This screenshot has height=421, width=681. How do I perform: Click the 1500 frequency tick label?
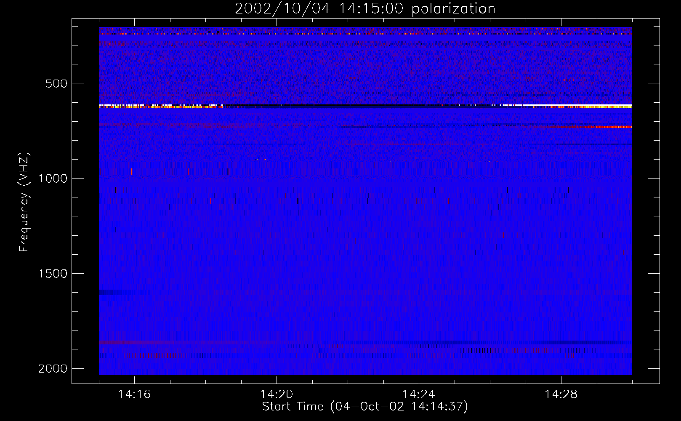click(52, 274)
